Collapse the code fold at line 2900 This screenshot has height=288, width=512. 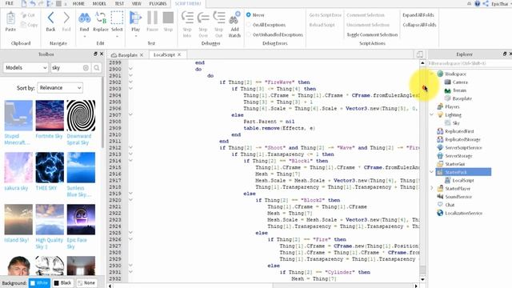(130, 69)
